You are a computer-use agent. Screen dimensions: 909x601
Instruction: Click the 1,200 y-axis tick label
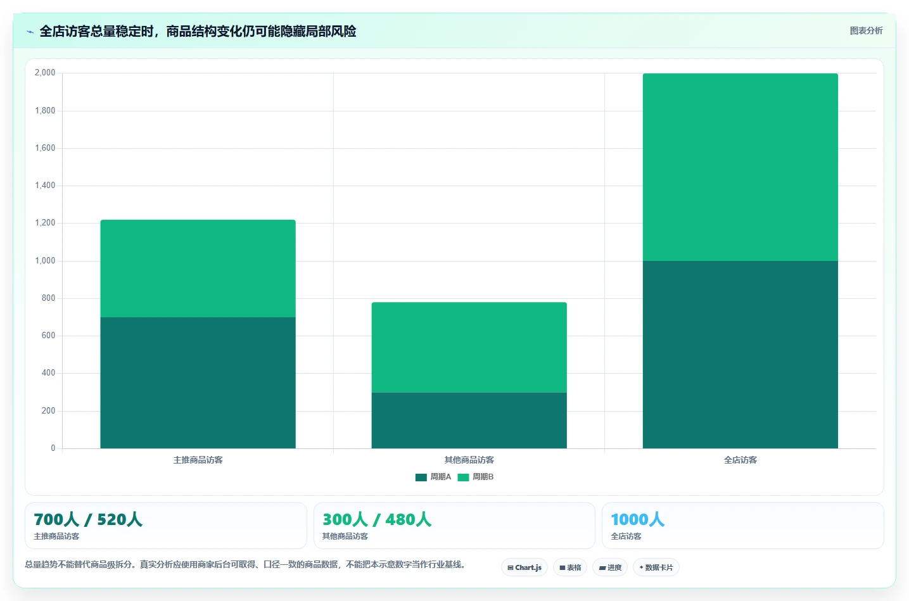click(x=45, y=223)
